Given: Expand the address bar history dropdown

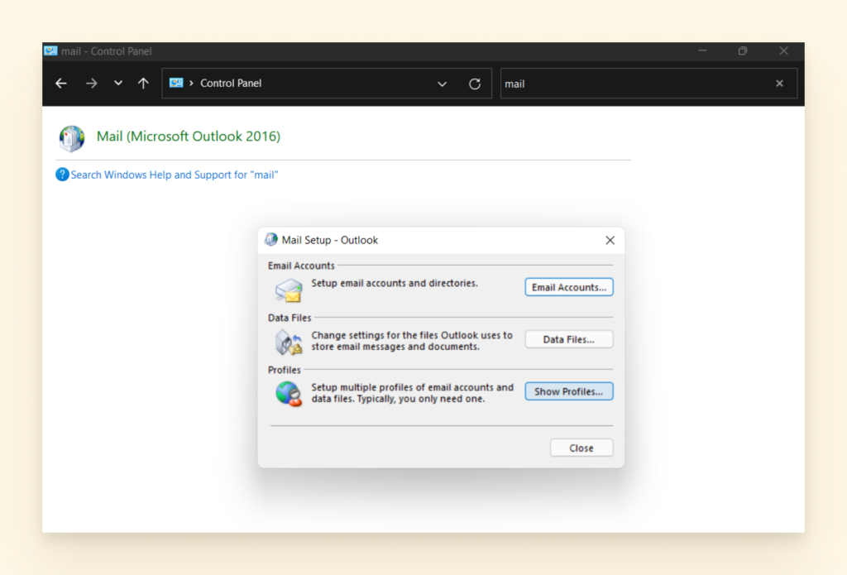Looking at the screenshot, I should pyautogui.click(x=442, y=84).
